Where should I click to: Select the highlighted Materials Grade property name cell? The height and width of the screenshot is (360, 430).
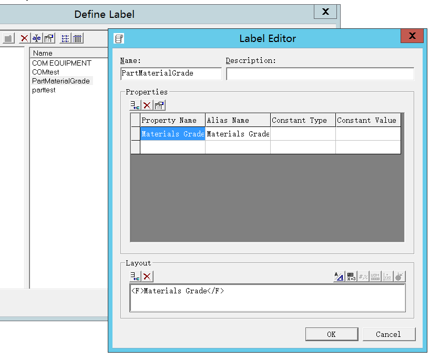172,134
